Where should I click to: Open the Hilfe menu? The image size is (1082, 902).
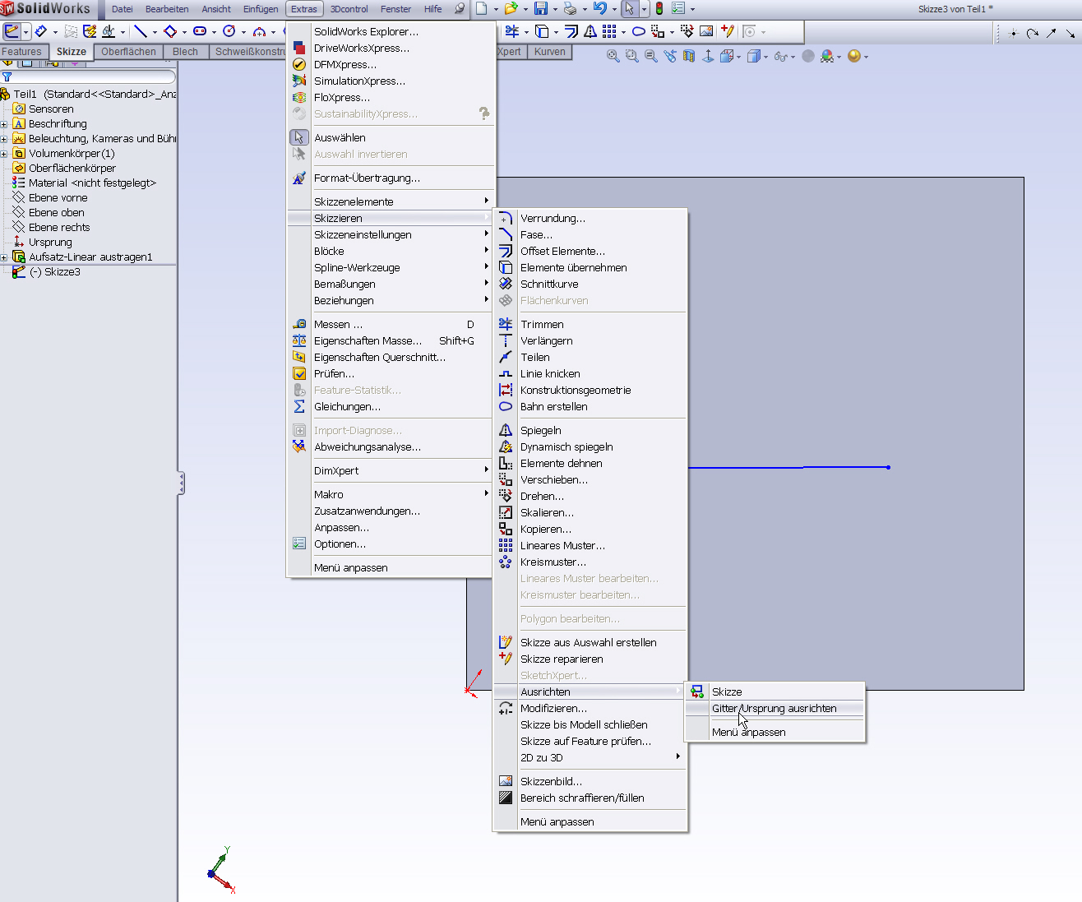click(432, 9)
